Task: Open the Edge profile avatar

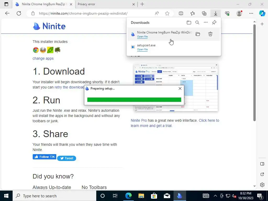Action: pyautogui.click(x=239, y=13)
